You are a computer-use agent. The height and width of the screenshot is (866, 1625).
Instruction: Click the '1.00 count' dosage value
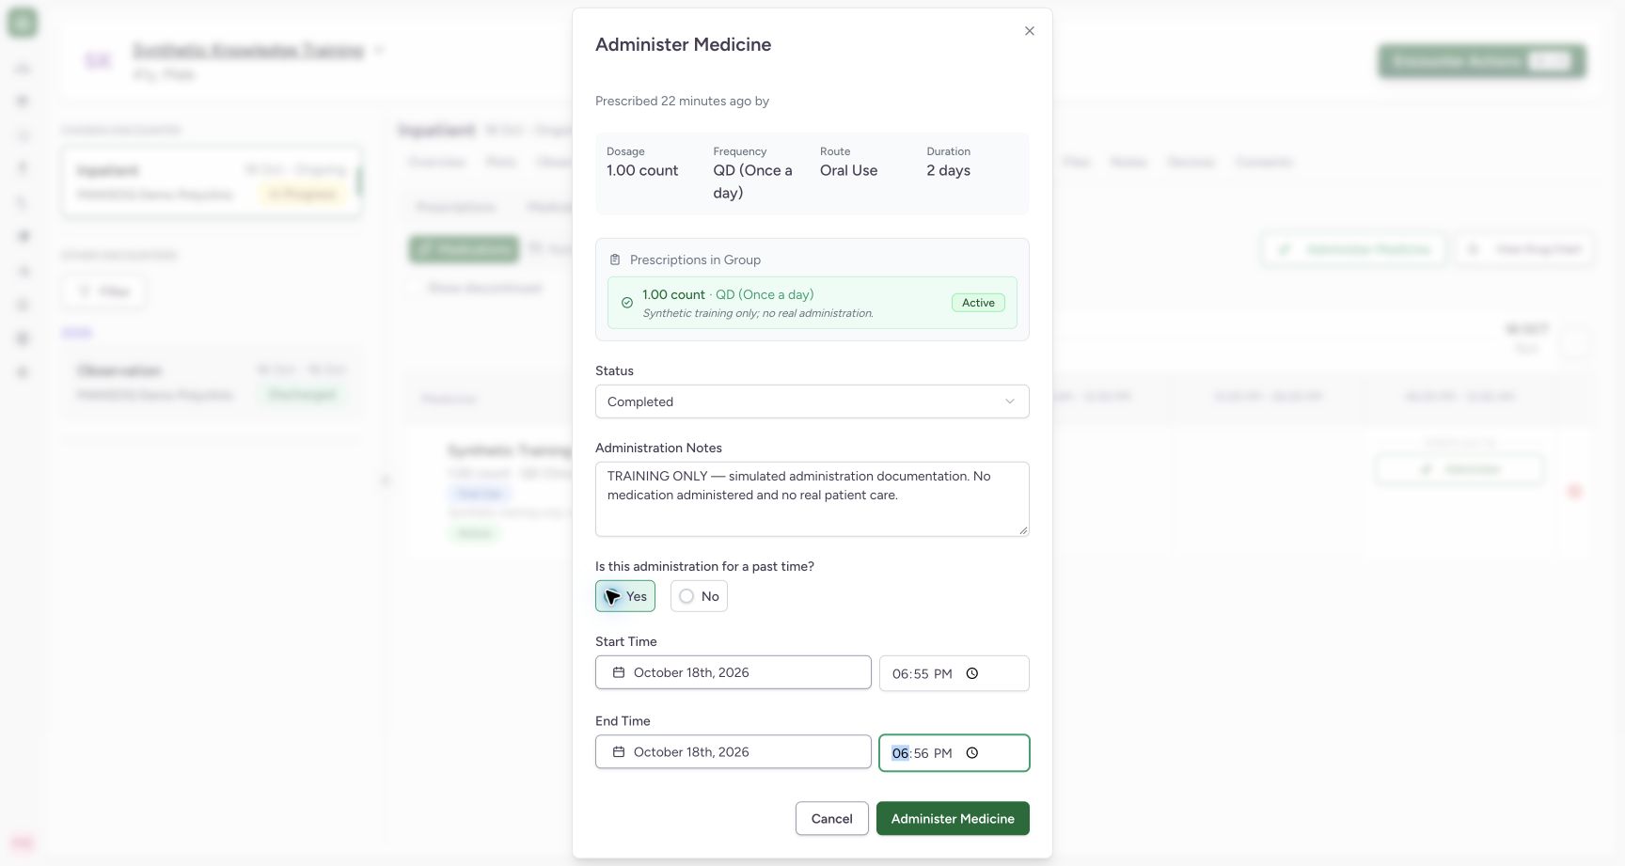(642, 170)
